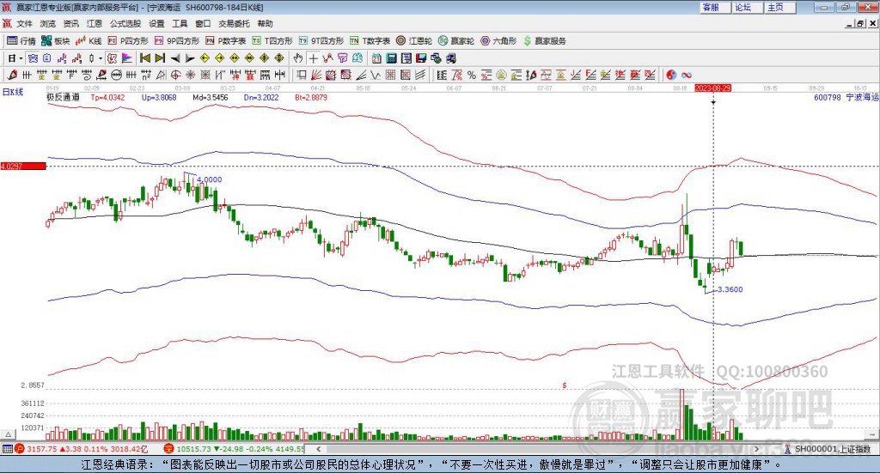Image resolution: width=880 pixels, height=473 pixels.
Task: Click the 600798 宁波海运 stock label
Action: point(846,97)
